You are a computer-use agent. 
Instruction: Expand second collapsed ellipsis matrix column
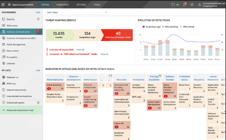tap(109, 80)
